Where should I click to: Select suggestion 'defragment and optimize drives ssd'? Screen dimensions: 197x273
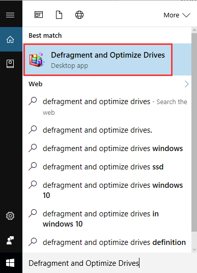point(107,167)
